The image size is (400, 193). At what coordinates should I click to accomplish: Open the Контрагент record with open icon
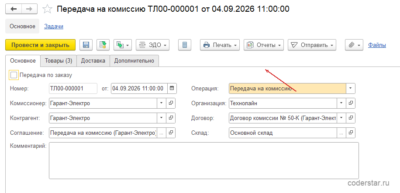click(x=171, y=118)
